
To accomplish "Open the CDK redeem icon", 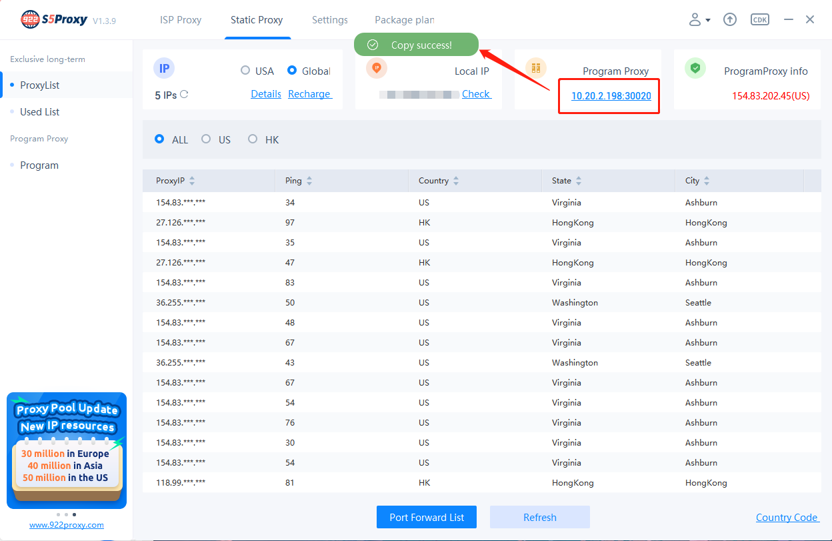I will (760, 19).
